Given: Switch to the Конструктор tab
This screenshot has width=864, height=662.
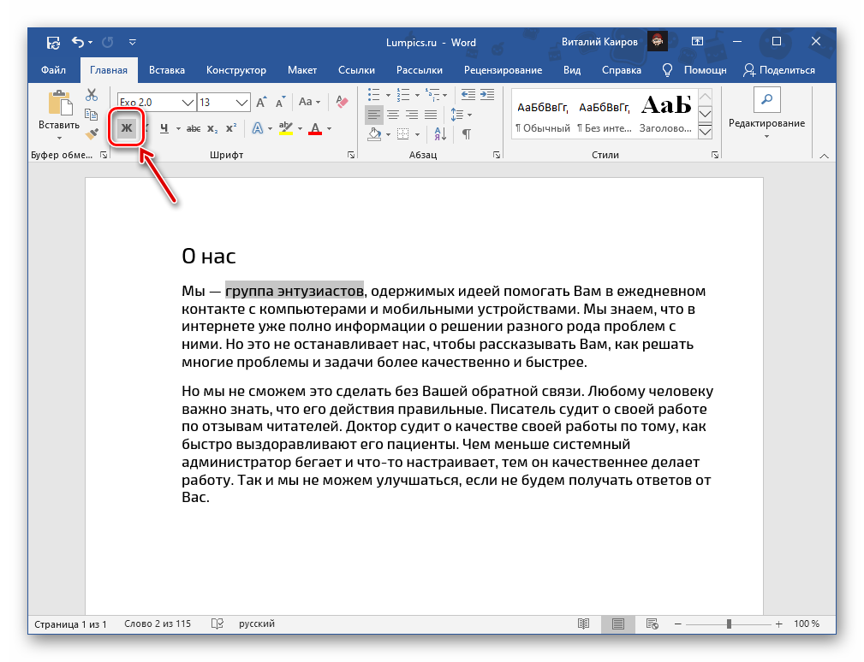Looking at the screenshot, I should (x=235, y=70).
